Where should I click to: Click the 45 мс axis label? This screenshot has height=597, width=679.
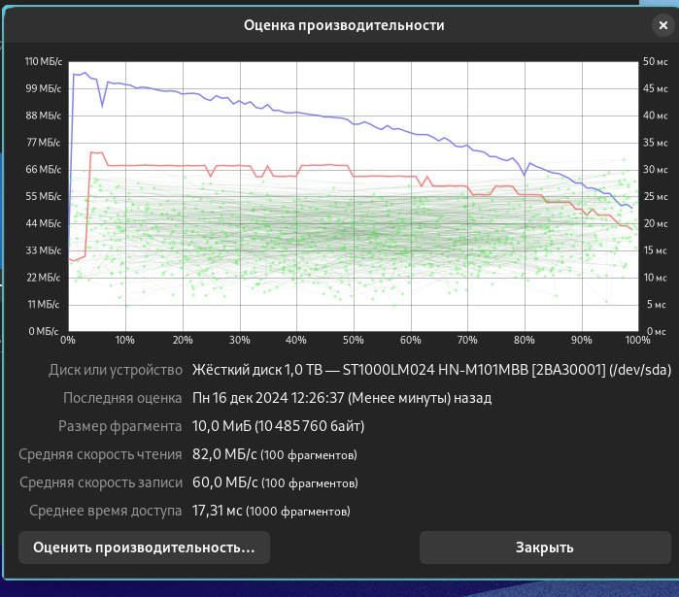tap(655, 88)
